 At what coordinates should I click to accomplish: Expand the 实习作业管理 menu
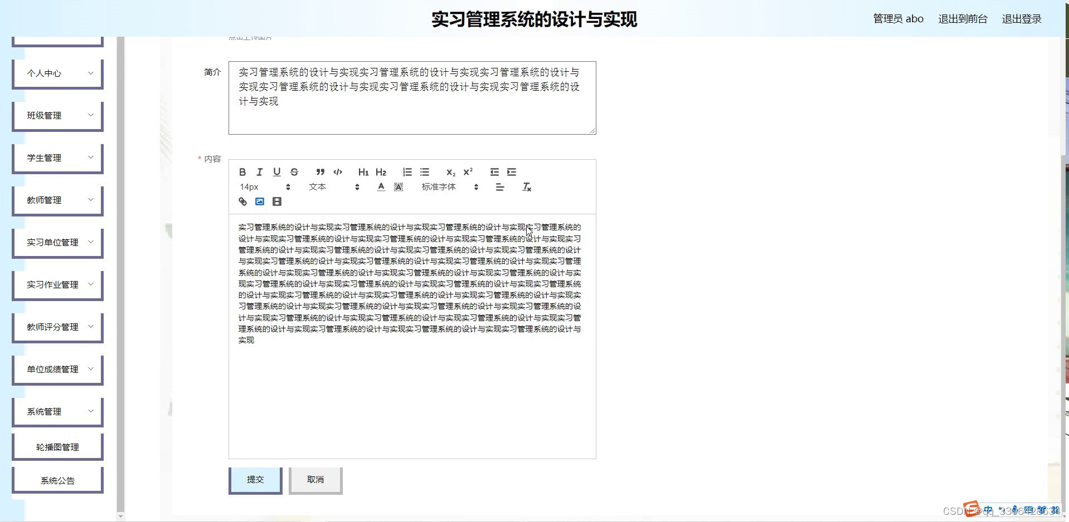click(58, 285)
